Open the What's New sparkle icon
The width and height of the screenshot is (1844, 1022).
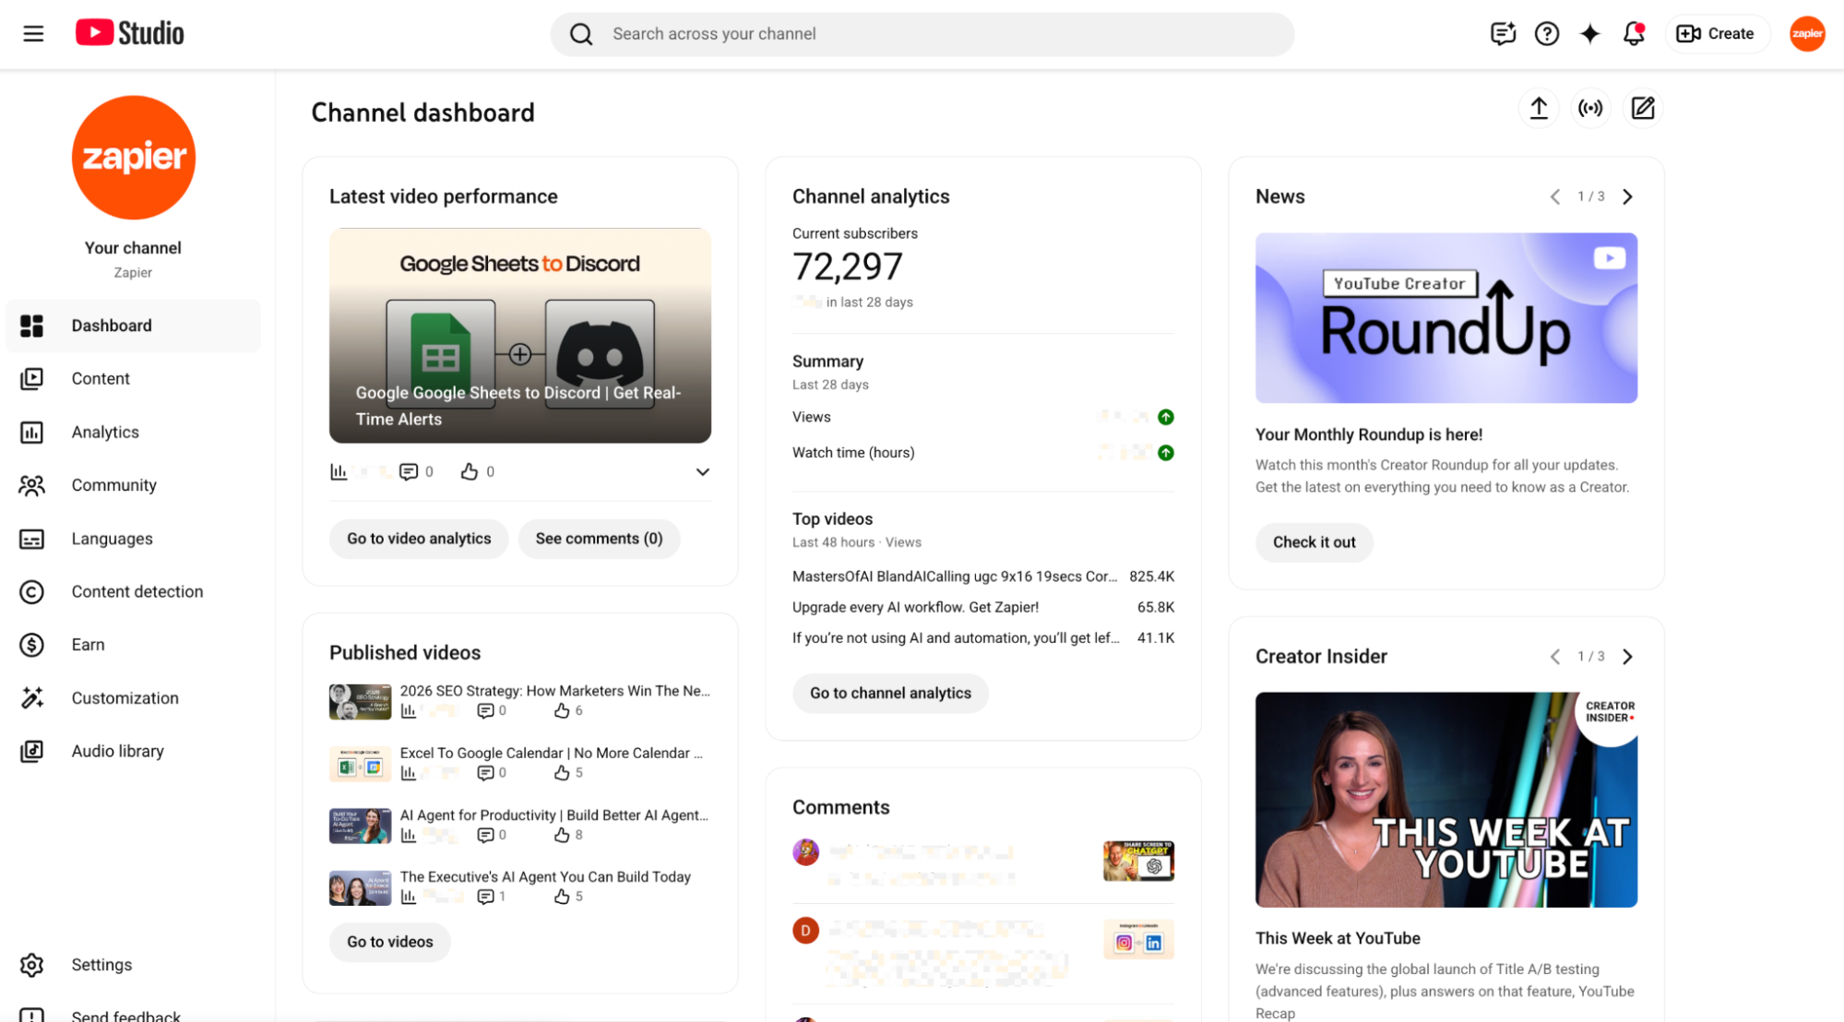point(1590,33)
